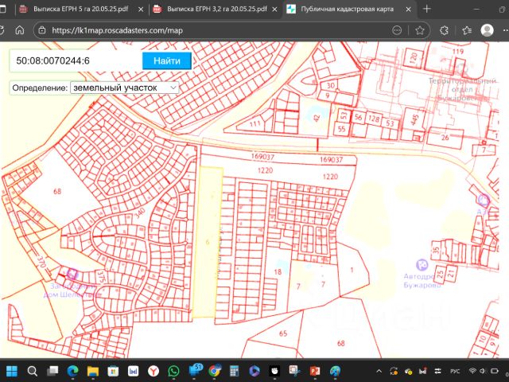This screenshot has width=509, height=382.
Task: Open Google Chrome from the taskbar
Action: (215, 371)
